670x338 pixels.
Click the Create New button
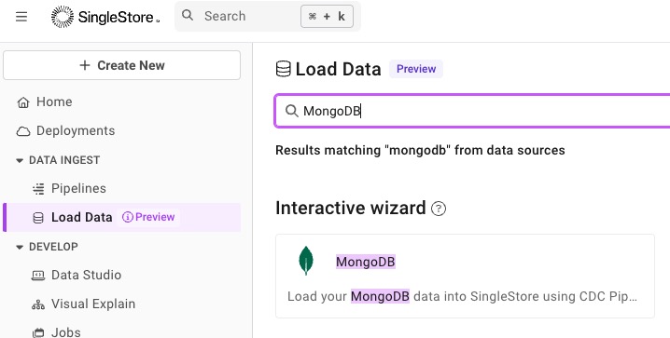click(x=122, y=65)
